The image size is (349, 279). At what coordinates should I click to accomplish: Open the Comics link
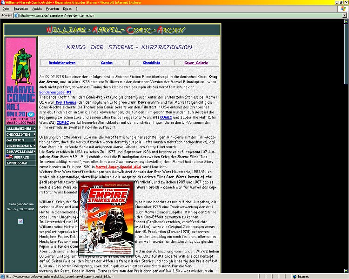pyautogui.click(x=107, y=63)
